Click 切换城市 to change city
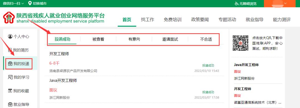Image resolution: width=300 pixels, height=108 pixels. point(40,3)
